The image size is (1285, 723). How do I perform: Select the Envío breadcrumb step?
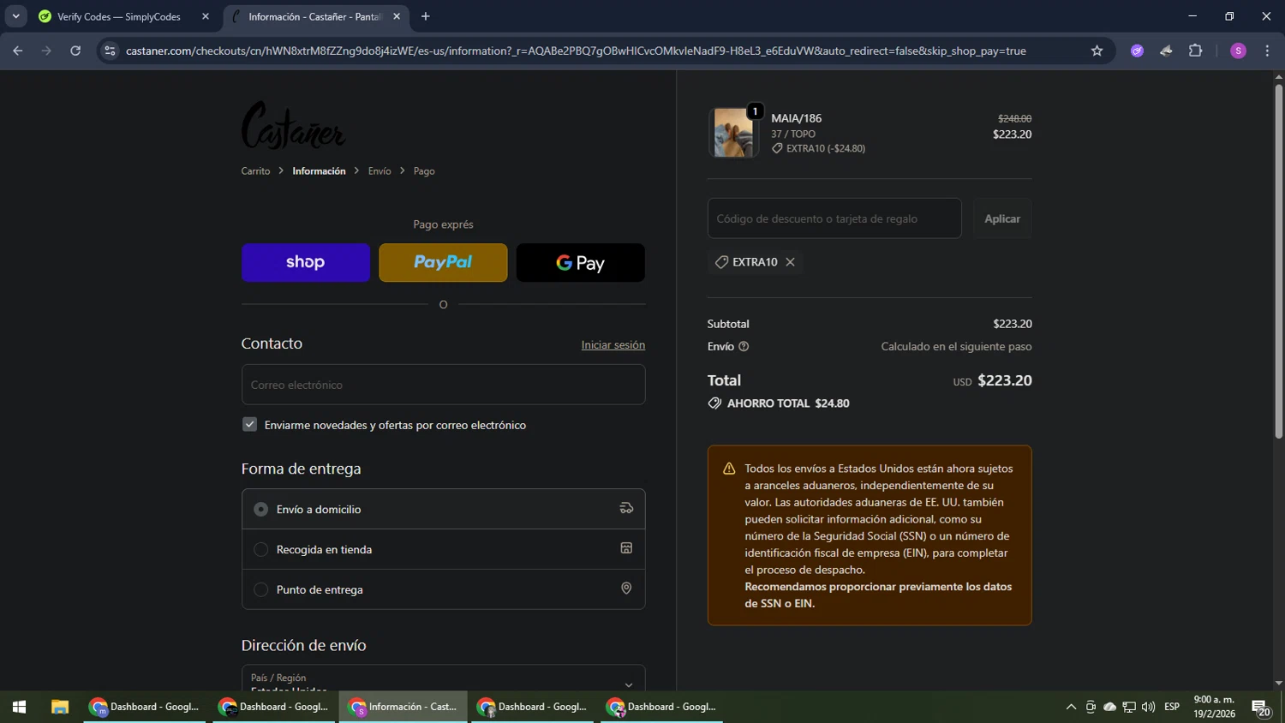point(380,171)
